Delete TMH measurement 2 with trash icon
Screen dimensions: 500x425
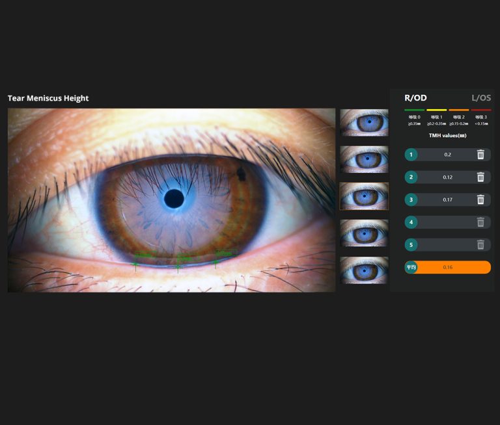pyautogui.click(x=480, y=177)
